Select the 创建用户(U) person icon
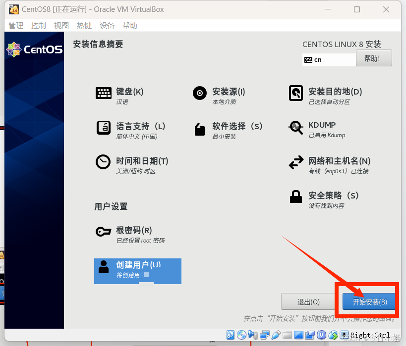 point(104,267)
